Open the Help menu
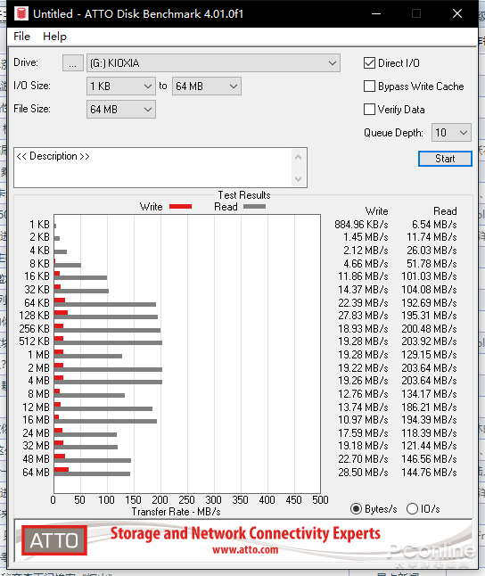The image size is (485, 576). (54, 37)
